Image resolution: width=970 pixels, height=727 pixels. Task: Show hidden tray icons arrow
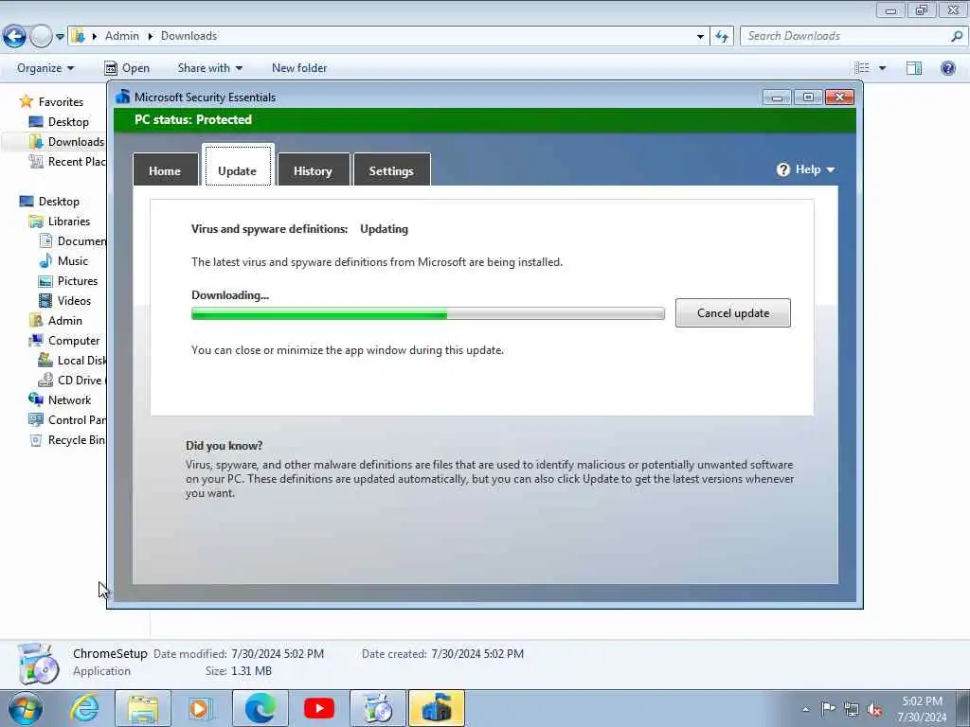(805, 709)
